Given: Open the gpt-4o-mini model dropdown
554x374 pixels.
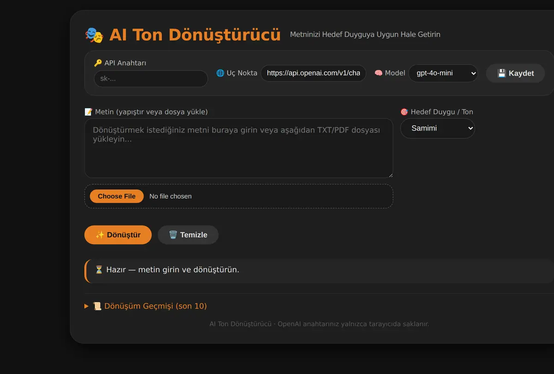Looking at the screenshot, I should coord(443,73).
